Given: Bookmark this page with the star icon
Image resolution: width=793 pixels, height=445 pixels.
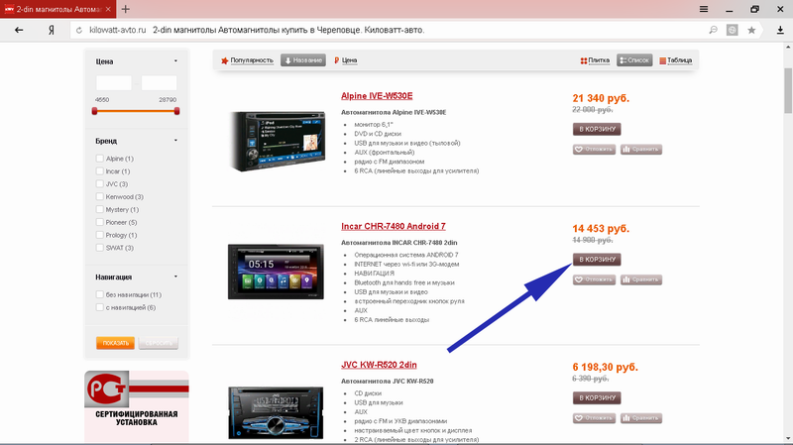Looking at the screenshot, I should tap(751, 30).
